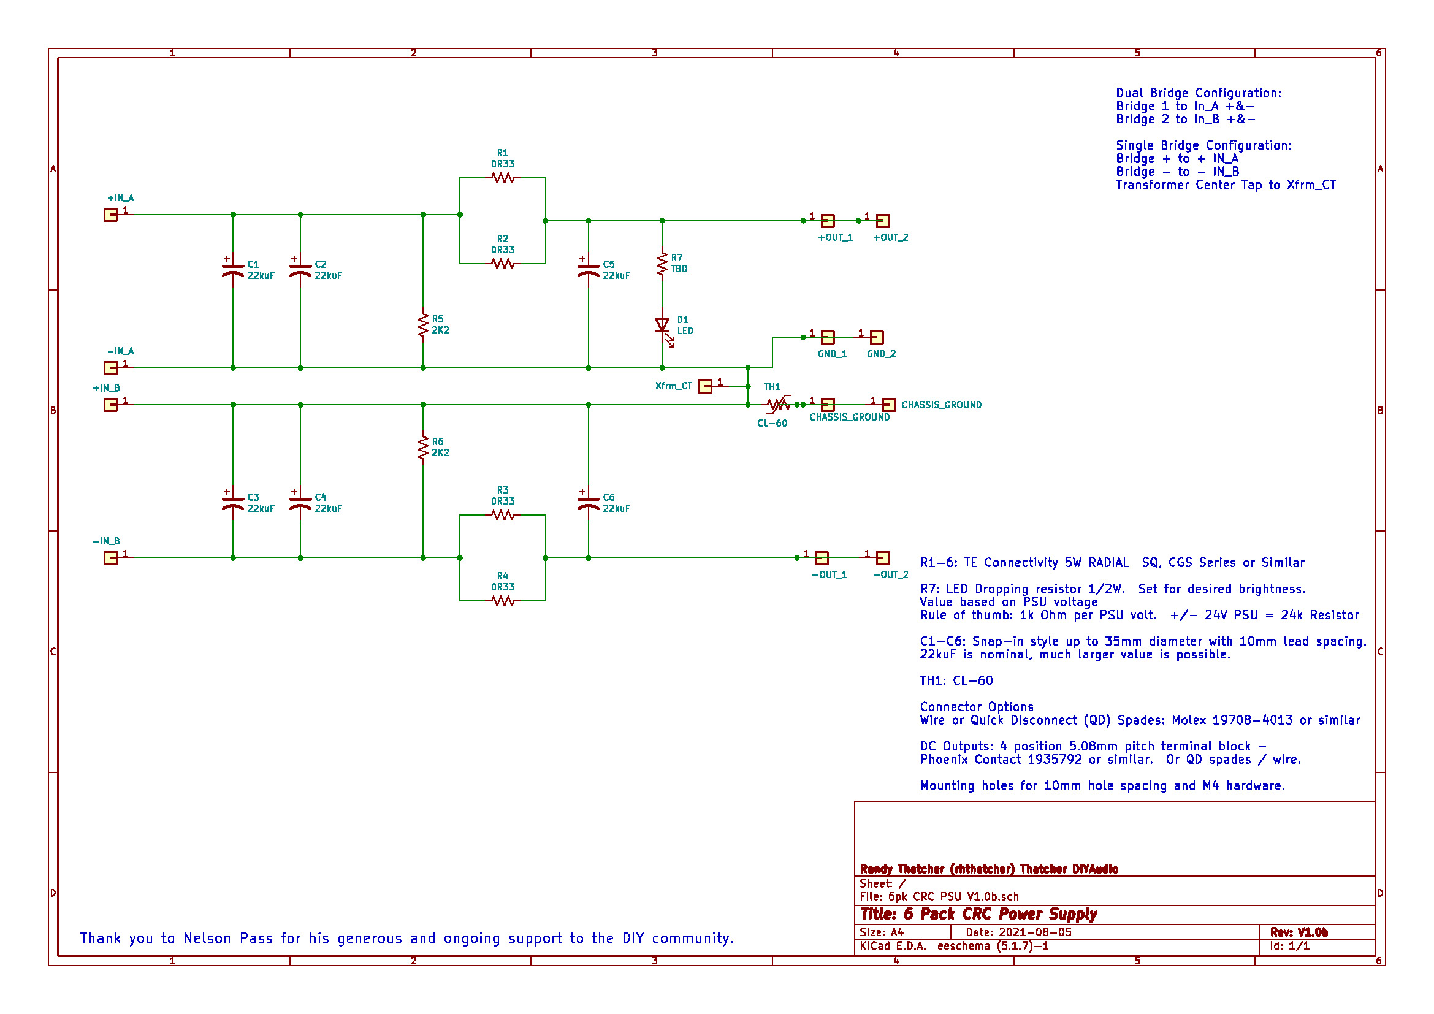Select the '-OUT_2' net label
1434x1014 pixels.
pos(891,575)
